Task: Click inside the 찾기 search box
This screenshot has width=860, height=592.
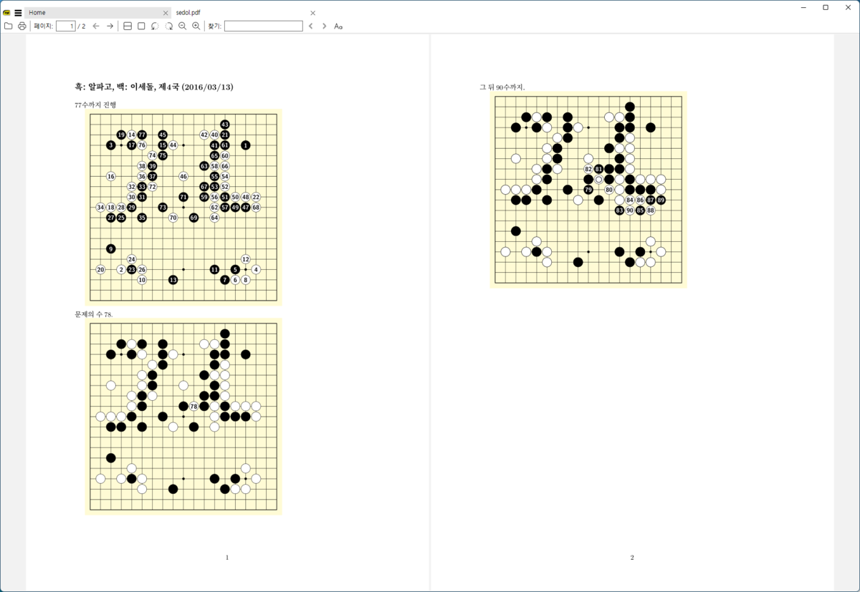Action: tap(262, 25)
